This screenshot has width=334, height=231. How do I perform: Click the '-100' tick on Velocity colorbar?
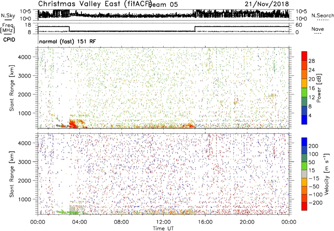(x=316, y=195)
